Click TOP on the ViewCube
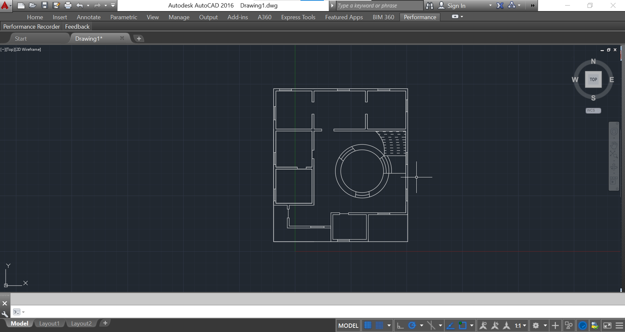 tap(593, 79)
